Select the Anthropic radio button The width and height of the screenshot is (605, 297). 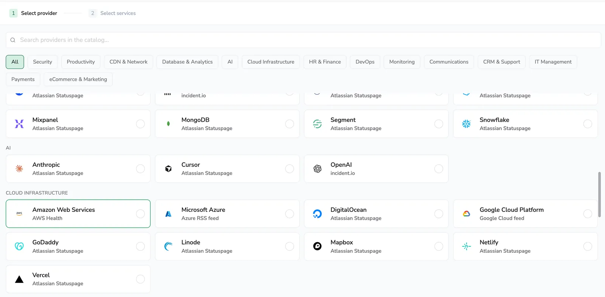(x=140, y=169)
